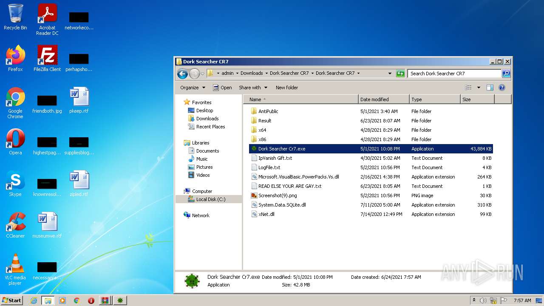
Task: Click Windows Explorer taskbar button
Action: coord(48,300)
